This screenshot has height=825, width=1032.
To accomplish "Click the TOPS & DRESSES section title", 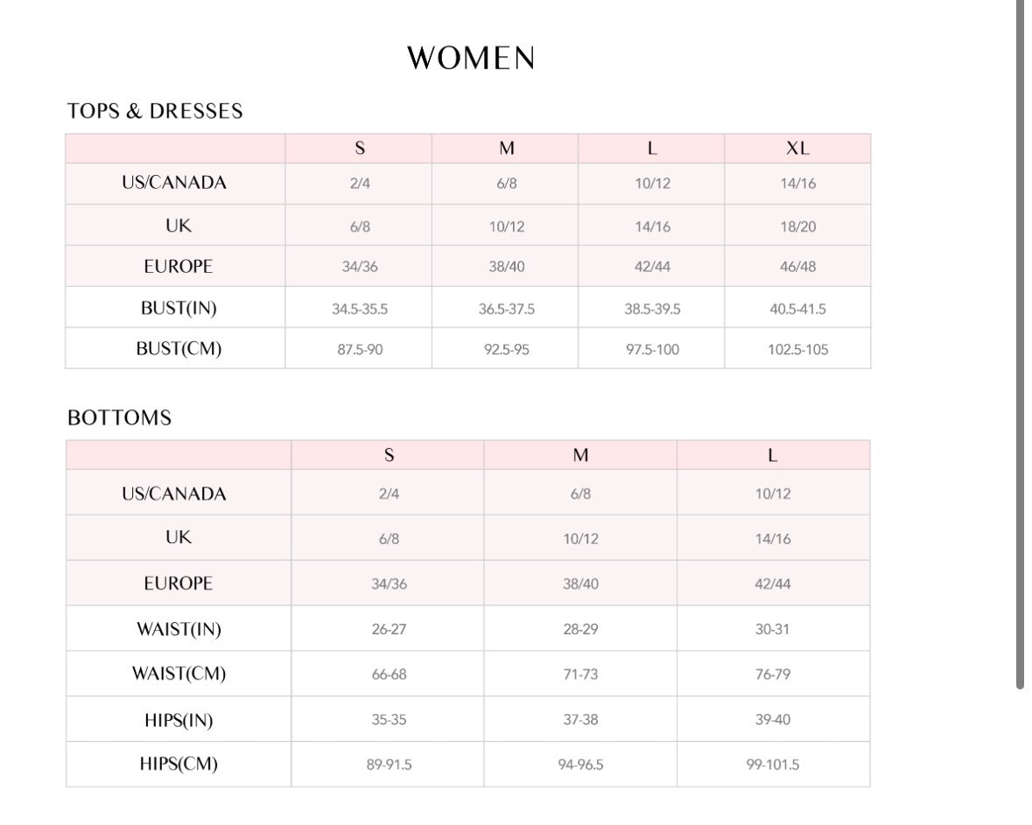I will point(155,111).
